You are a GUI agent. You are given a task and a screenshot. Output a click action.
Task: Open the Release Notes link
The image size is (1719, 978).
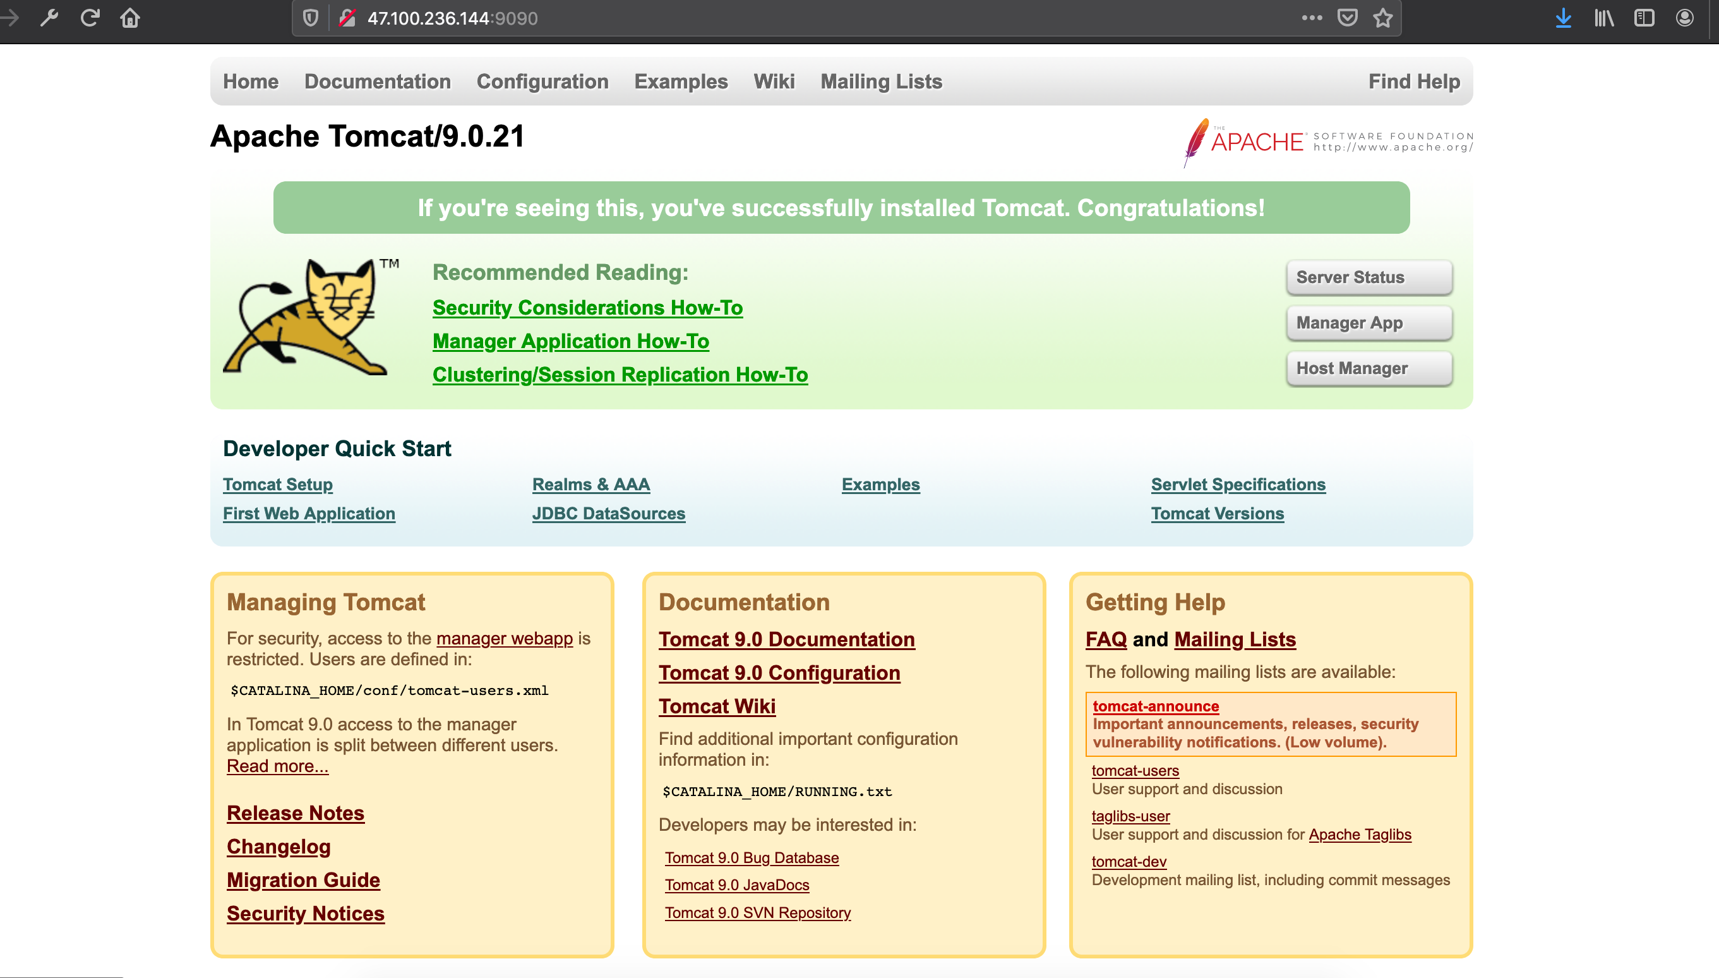pyautogui.click(x=296, y=814)
